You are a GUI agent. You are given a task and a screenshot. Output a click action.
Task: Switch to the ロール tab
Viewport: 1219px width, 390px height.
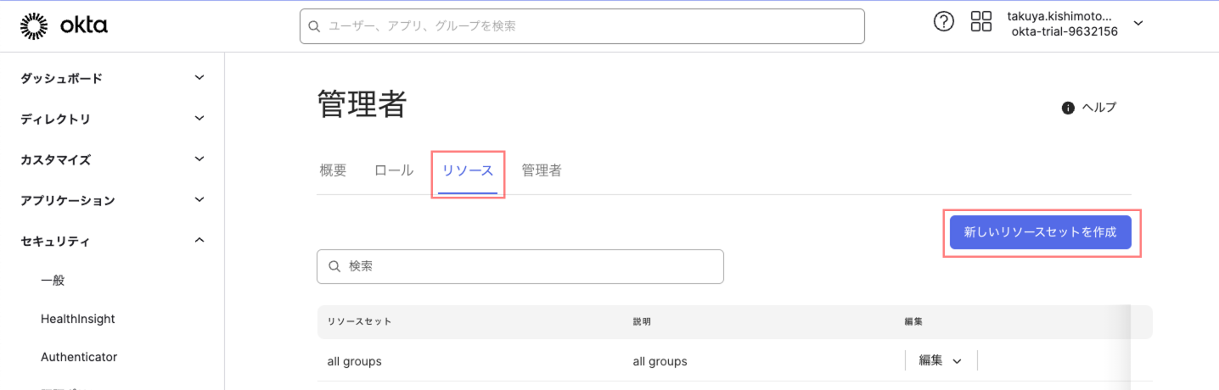[394, 170]
